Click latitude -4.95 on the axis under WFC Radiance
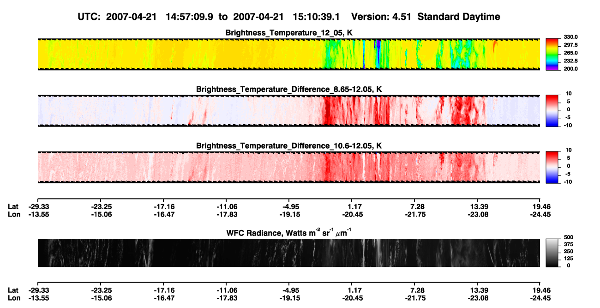Image resolution: width=600 pixels, height=308 pixels. click(x=289, y=290)
